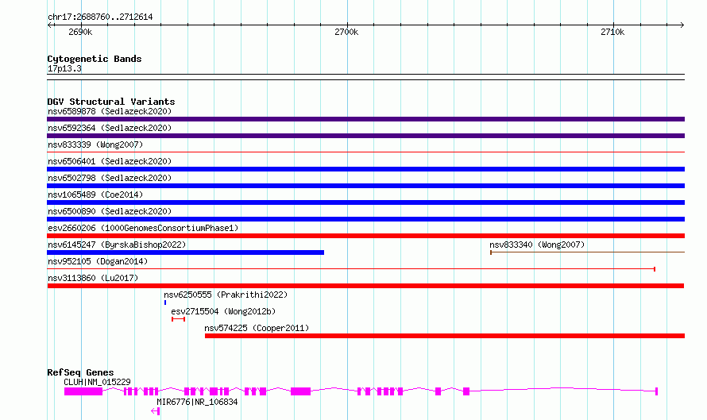Click the 2690k ruler tick label

[x=80, y=32]
